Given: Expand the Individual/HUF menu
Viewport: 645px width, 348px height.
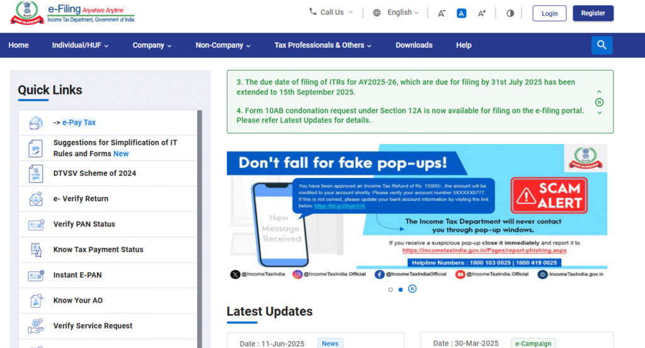Looking at the screenshot, I should coord(80,45).
